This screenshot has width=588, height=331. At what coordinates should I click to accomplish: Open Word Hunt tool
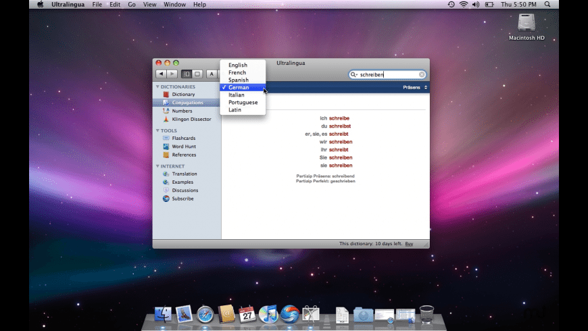(x=184, y=147)
